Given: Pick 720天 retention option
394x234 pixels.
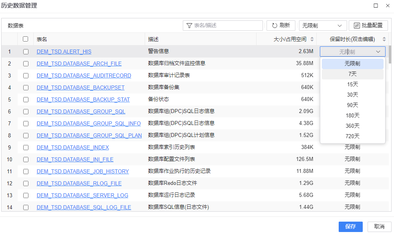Looking at the screenshot, I should click(353, 137).
